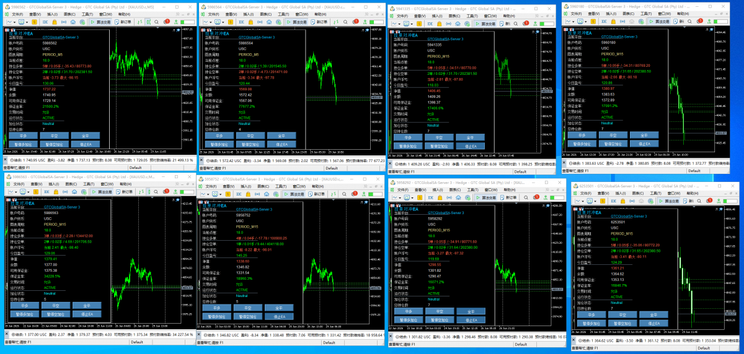Viewport: 744px width, 354px height.
Task: Toggle 算法交易 algo trading in window 6253501
Action: (x=669, y=201)
